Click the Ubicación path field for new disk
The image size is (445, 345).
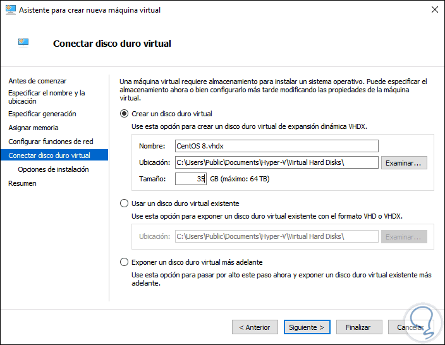tap(276, 163)
